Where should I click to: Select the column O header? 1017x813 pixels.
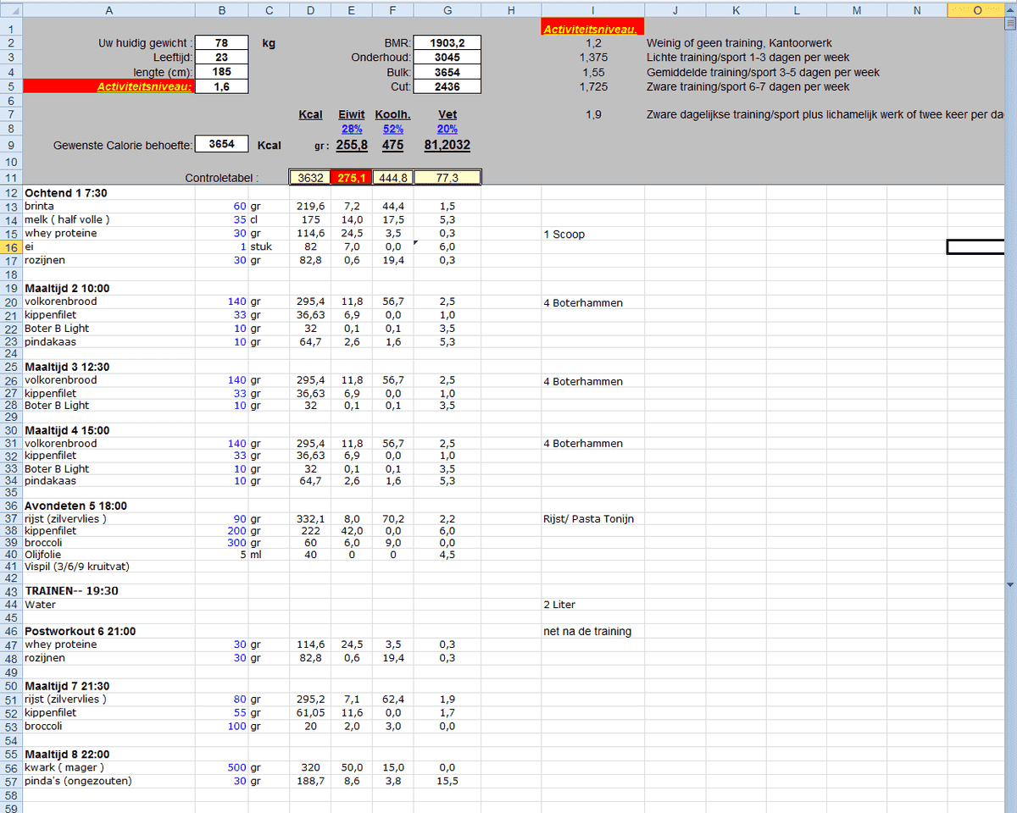tap(976, 10)
